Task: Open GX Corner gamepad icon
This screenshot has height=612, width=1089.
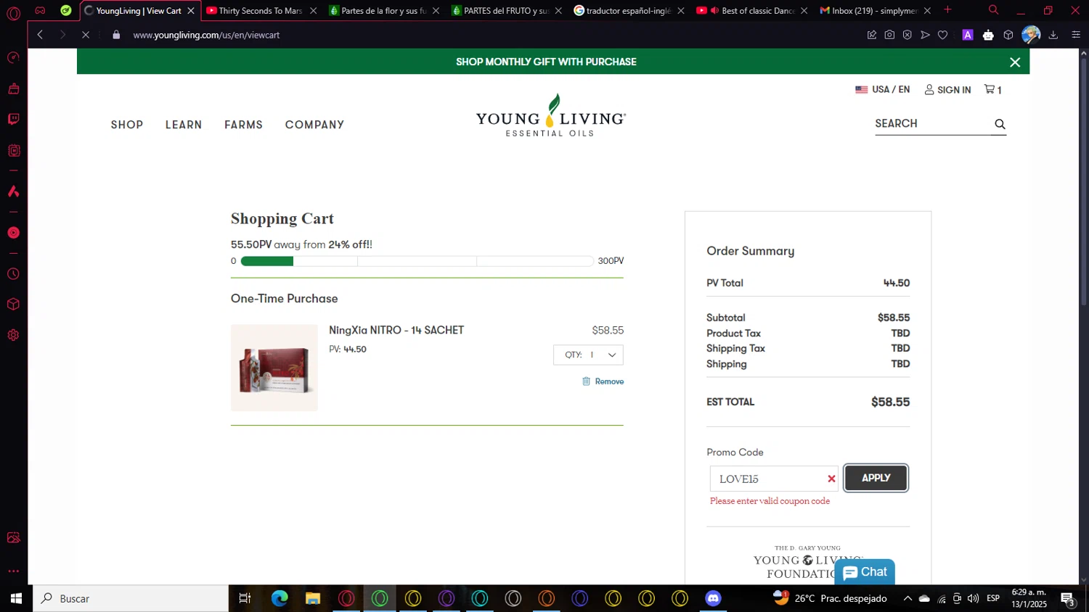Action: coord(40,10)
